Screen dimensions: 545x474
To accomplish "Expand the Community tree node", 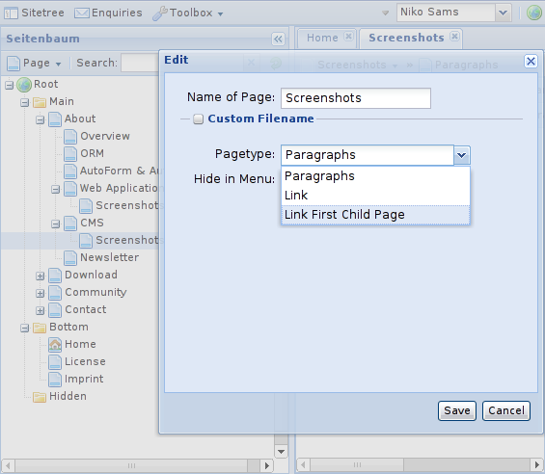I will click(40, 294).
